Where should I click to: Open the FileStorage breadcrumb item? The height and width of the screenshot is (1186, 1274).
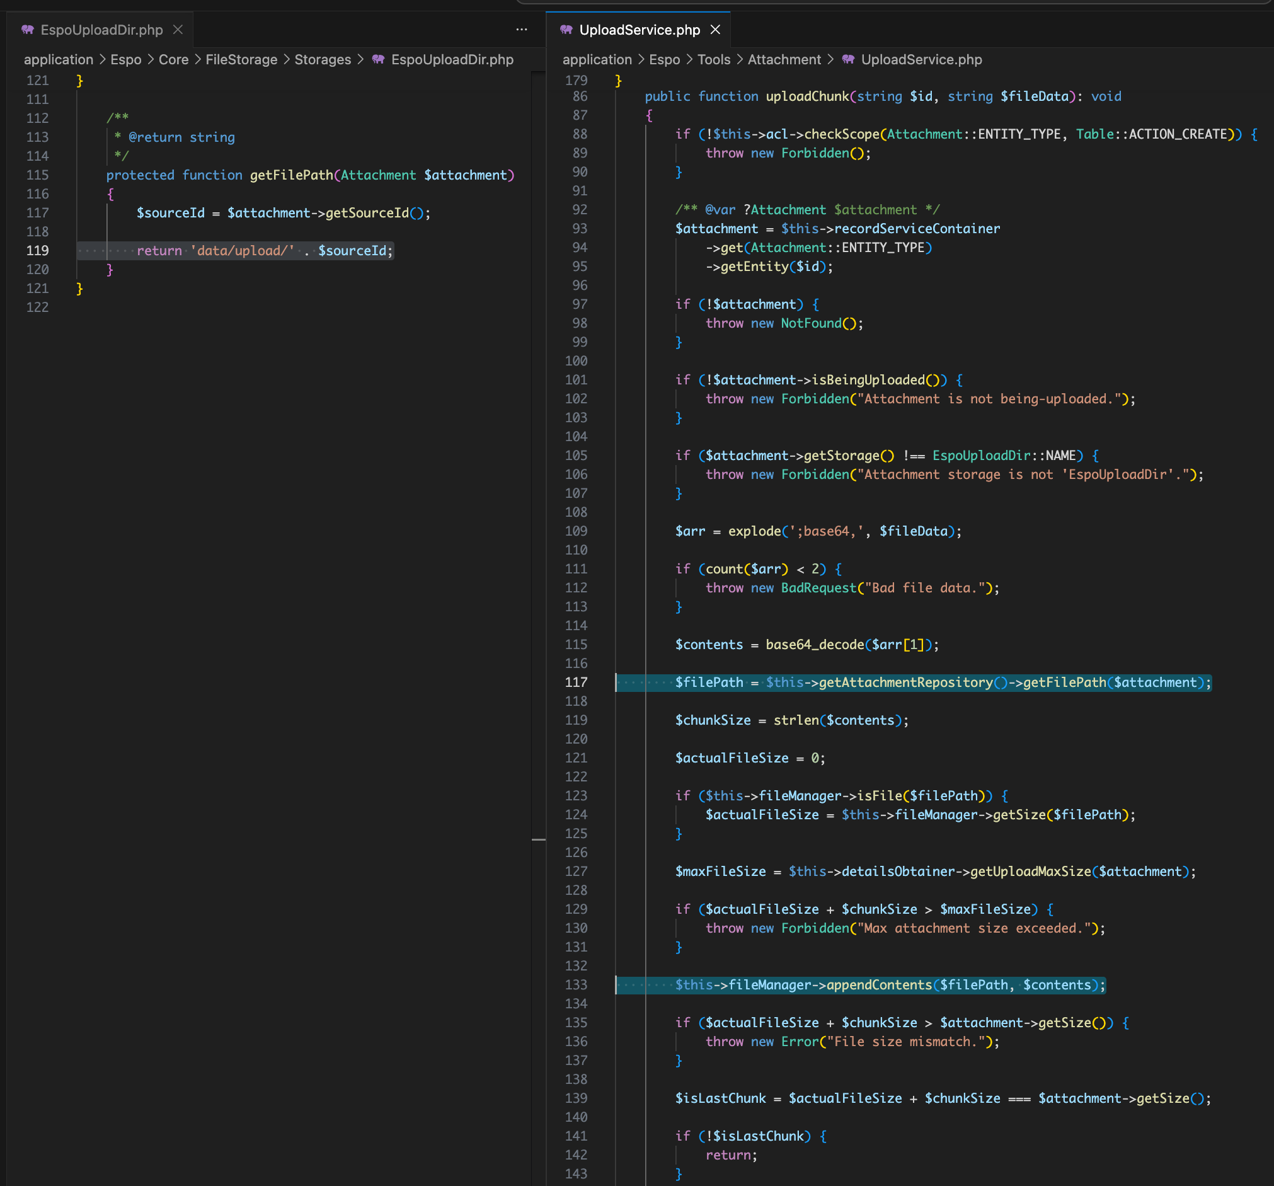pyautogui.click(x=241, y=60)
